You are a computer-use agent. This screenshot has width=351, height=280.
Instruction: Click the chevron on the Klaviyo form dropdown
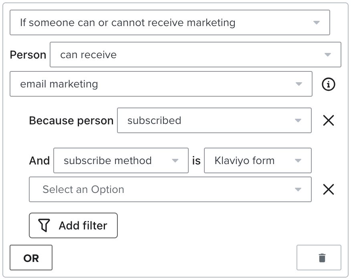pos(298,160)
